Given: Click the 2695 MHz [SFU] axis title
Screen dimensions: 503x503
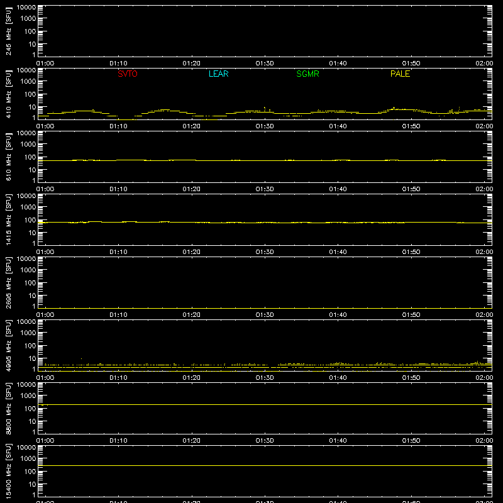Looking at the screenshot, I should [8, 282].
